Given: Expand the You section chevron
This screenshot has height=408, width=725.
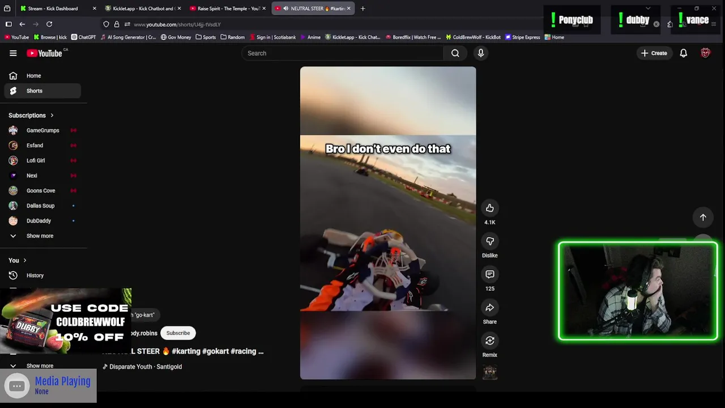Looking at the screenshot, I should click(x=25, y=261).
